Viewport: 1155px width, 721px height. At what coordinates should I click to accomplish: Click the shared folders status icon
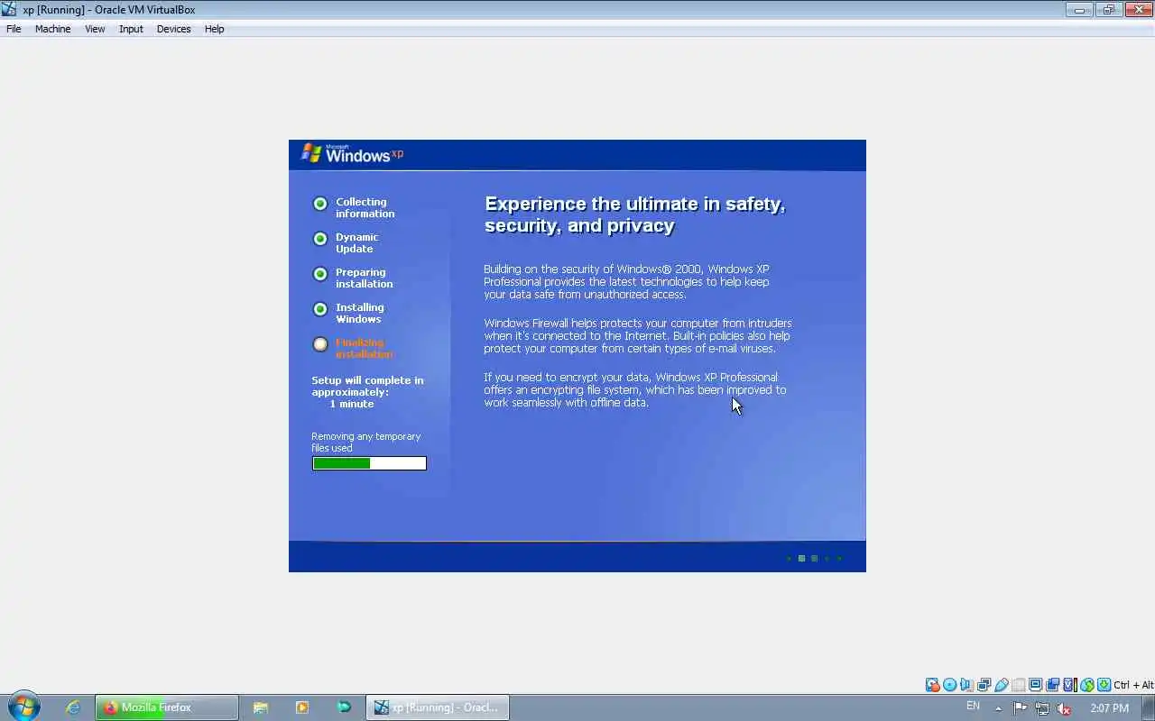pyautogui.click(x=1019, y=685)
